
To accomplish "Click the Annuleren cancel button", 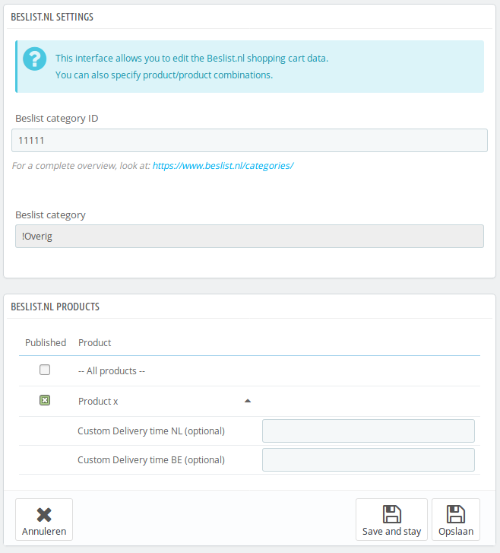I will (x=44, y=520).
